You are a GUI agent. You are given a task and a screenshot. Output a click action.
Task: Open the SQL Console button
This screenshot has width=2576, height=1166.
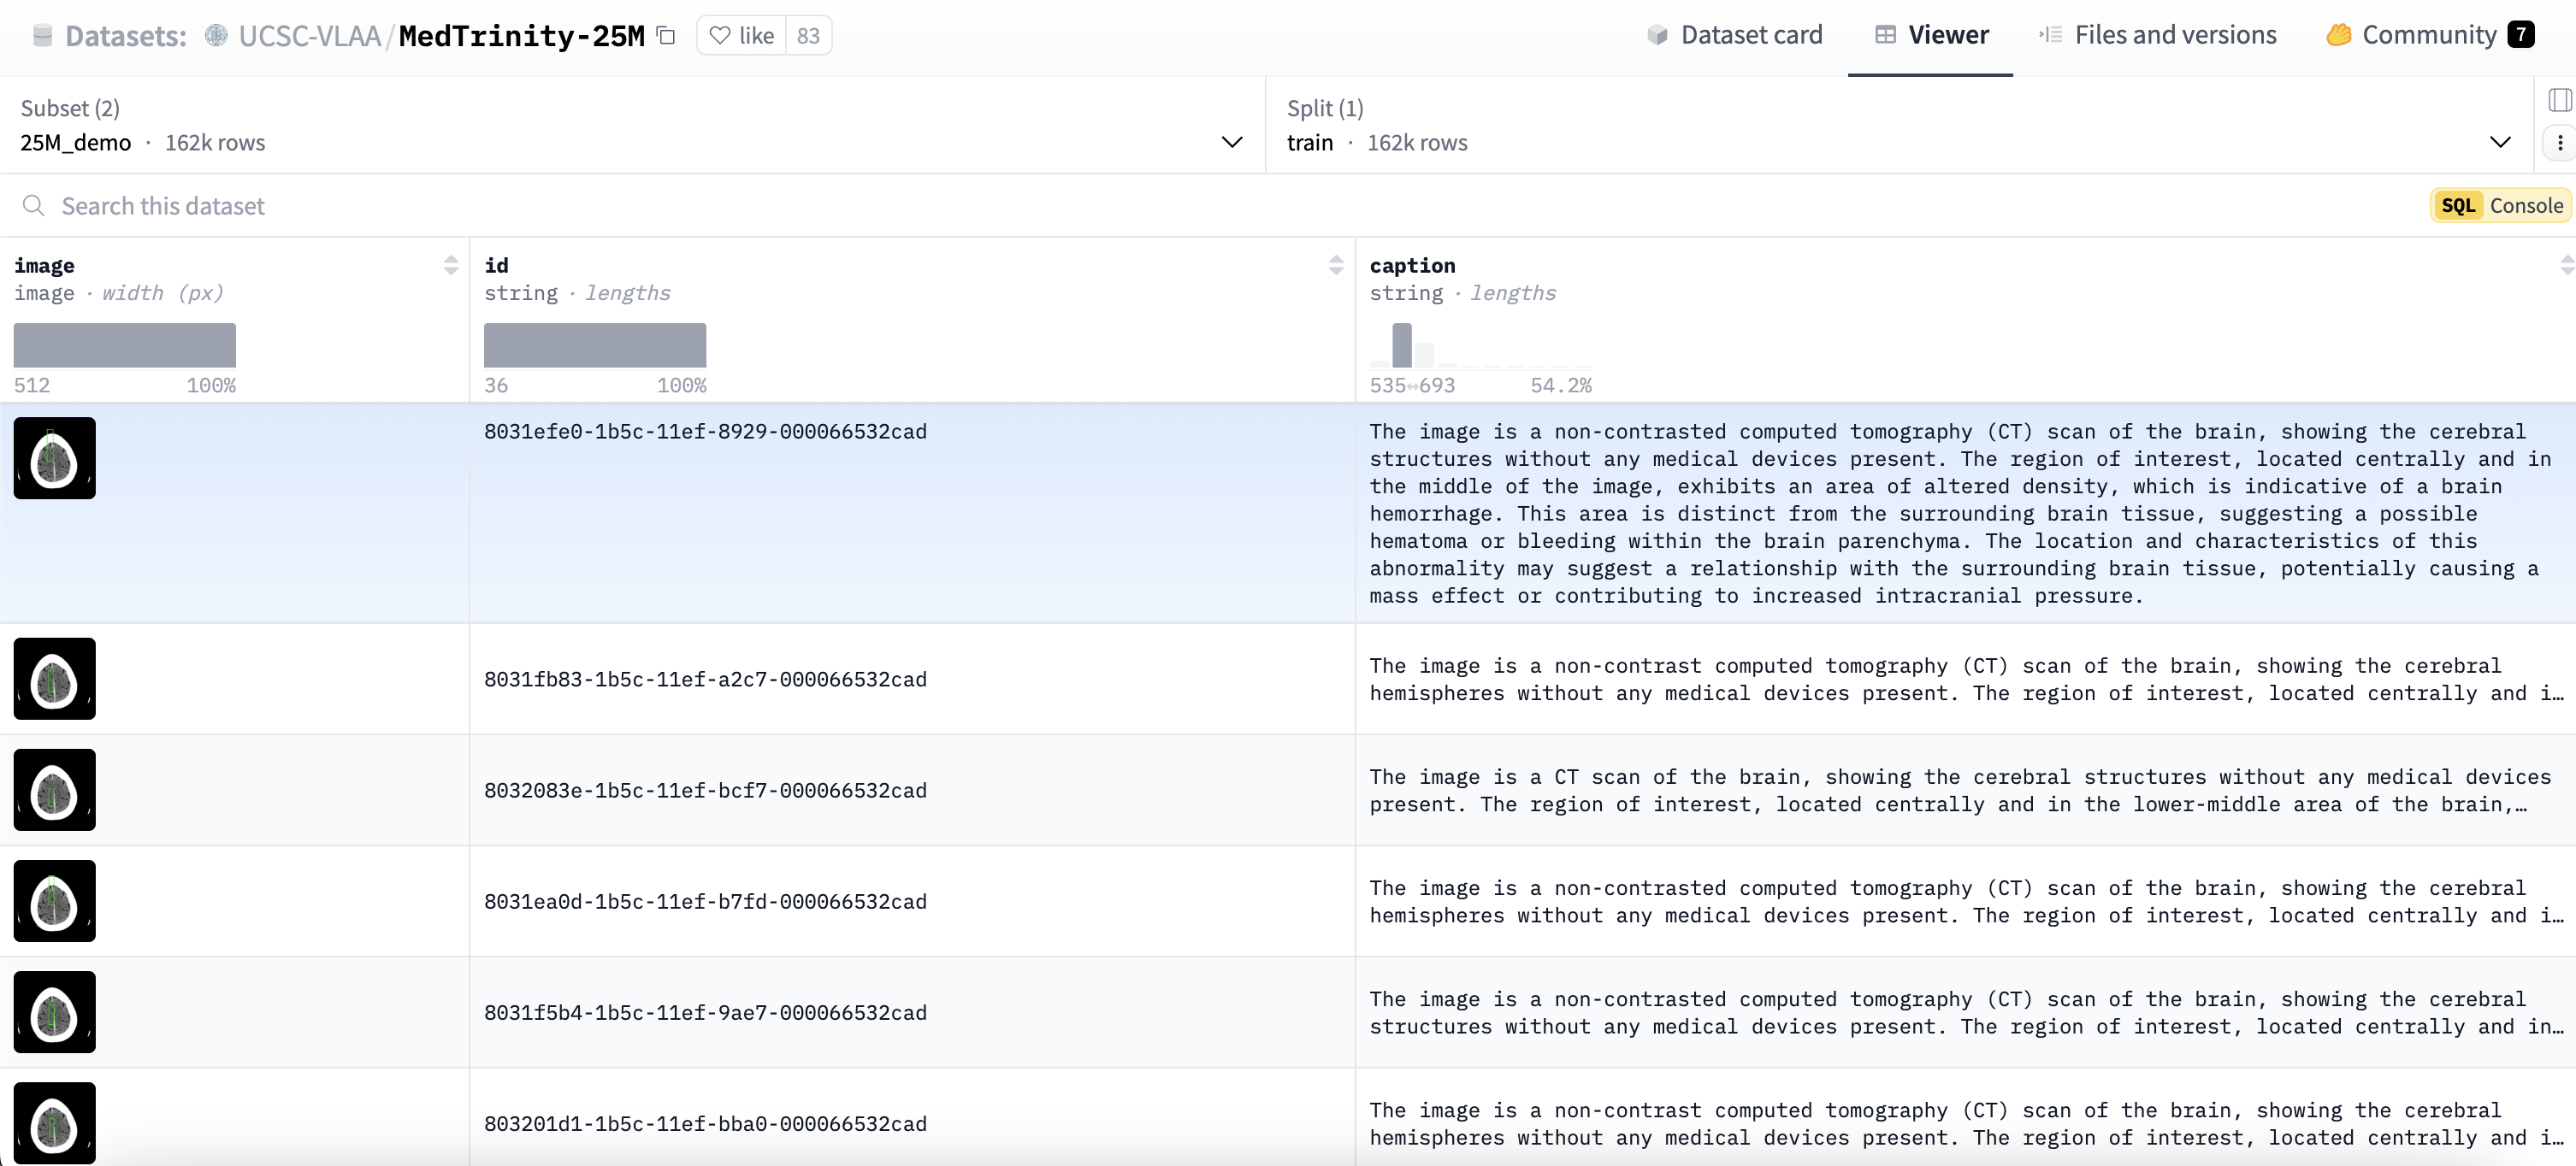[x=2501, y=206]
